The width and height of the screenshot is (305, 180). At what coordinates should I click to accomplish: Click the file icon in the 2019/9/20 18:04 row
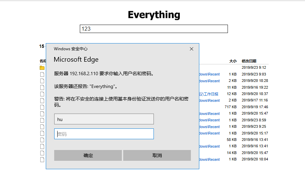42,159
